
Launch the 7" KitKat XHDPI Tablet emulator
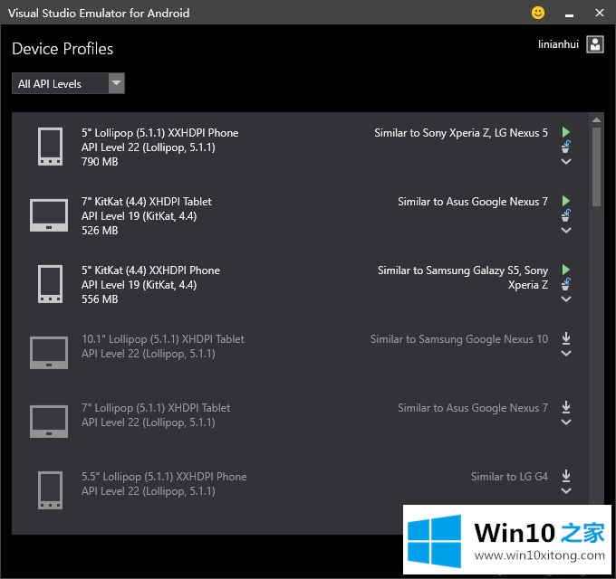[565, 201]
